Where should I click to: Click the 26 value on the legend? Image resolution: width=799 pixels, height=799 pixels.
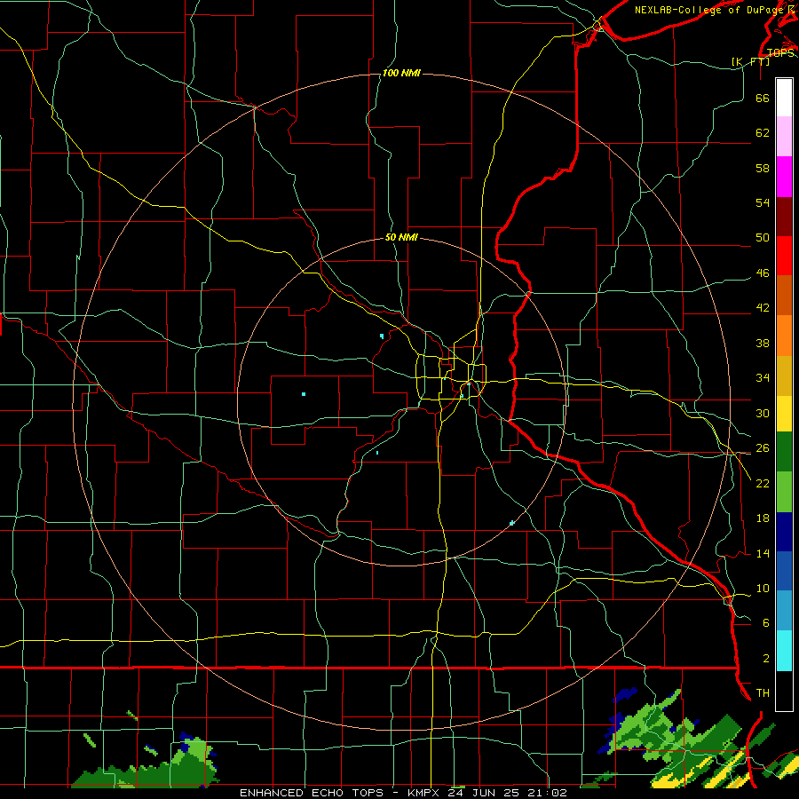pyautogui.click(x=763, y=448)
